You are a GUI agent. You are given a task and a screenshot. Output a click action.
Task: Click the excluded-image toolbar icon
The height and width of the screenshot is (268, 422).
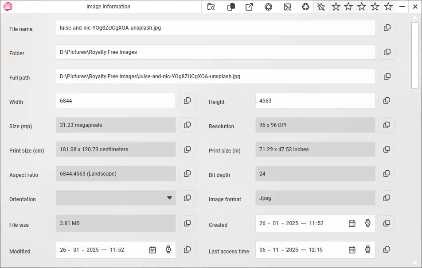[x=288, y=7]
